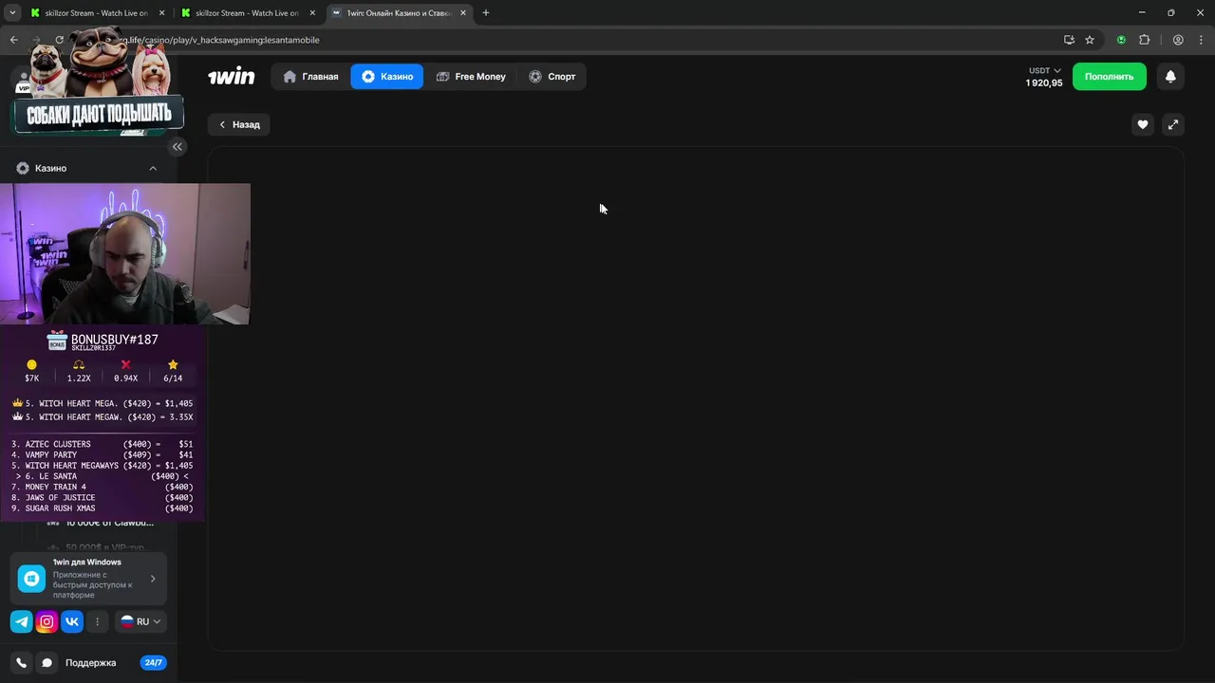Viewport: 1215px width, 683px height.
Task: Expand the game to fullscreen
Action: [1173, 124]
